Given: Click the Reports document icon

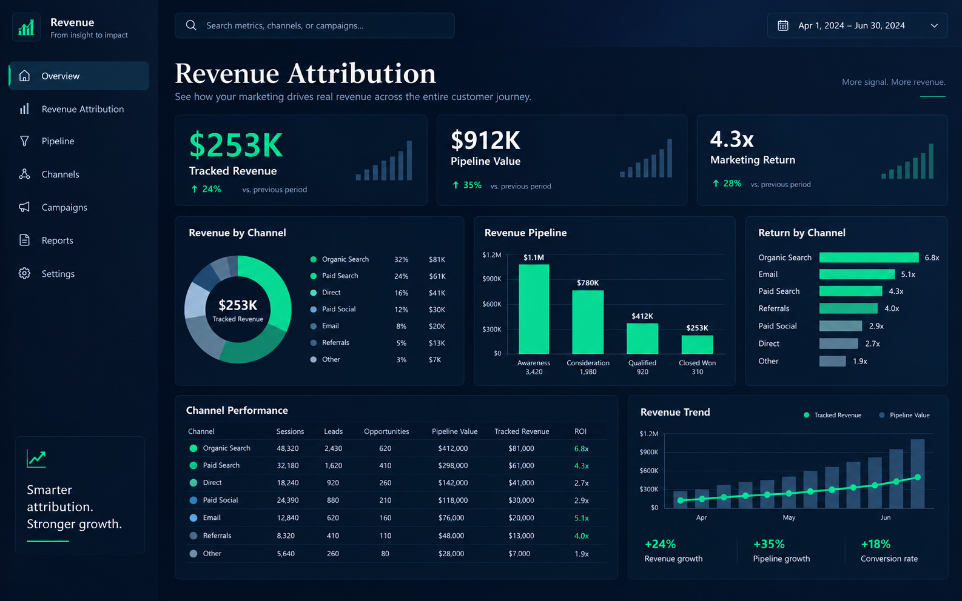Looking at the screenshot, I should 24,241.
